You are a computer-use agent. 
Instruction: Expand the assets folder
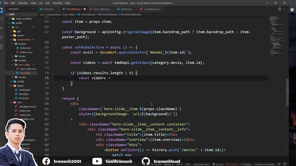21,36
